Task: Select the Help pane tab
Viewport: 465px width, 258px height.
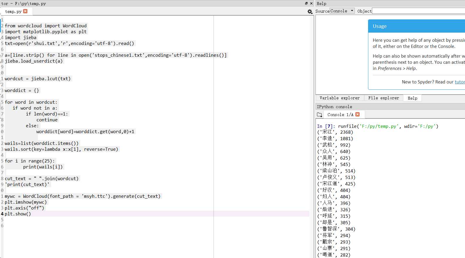Action: [x=412, y=98]
